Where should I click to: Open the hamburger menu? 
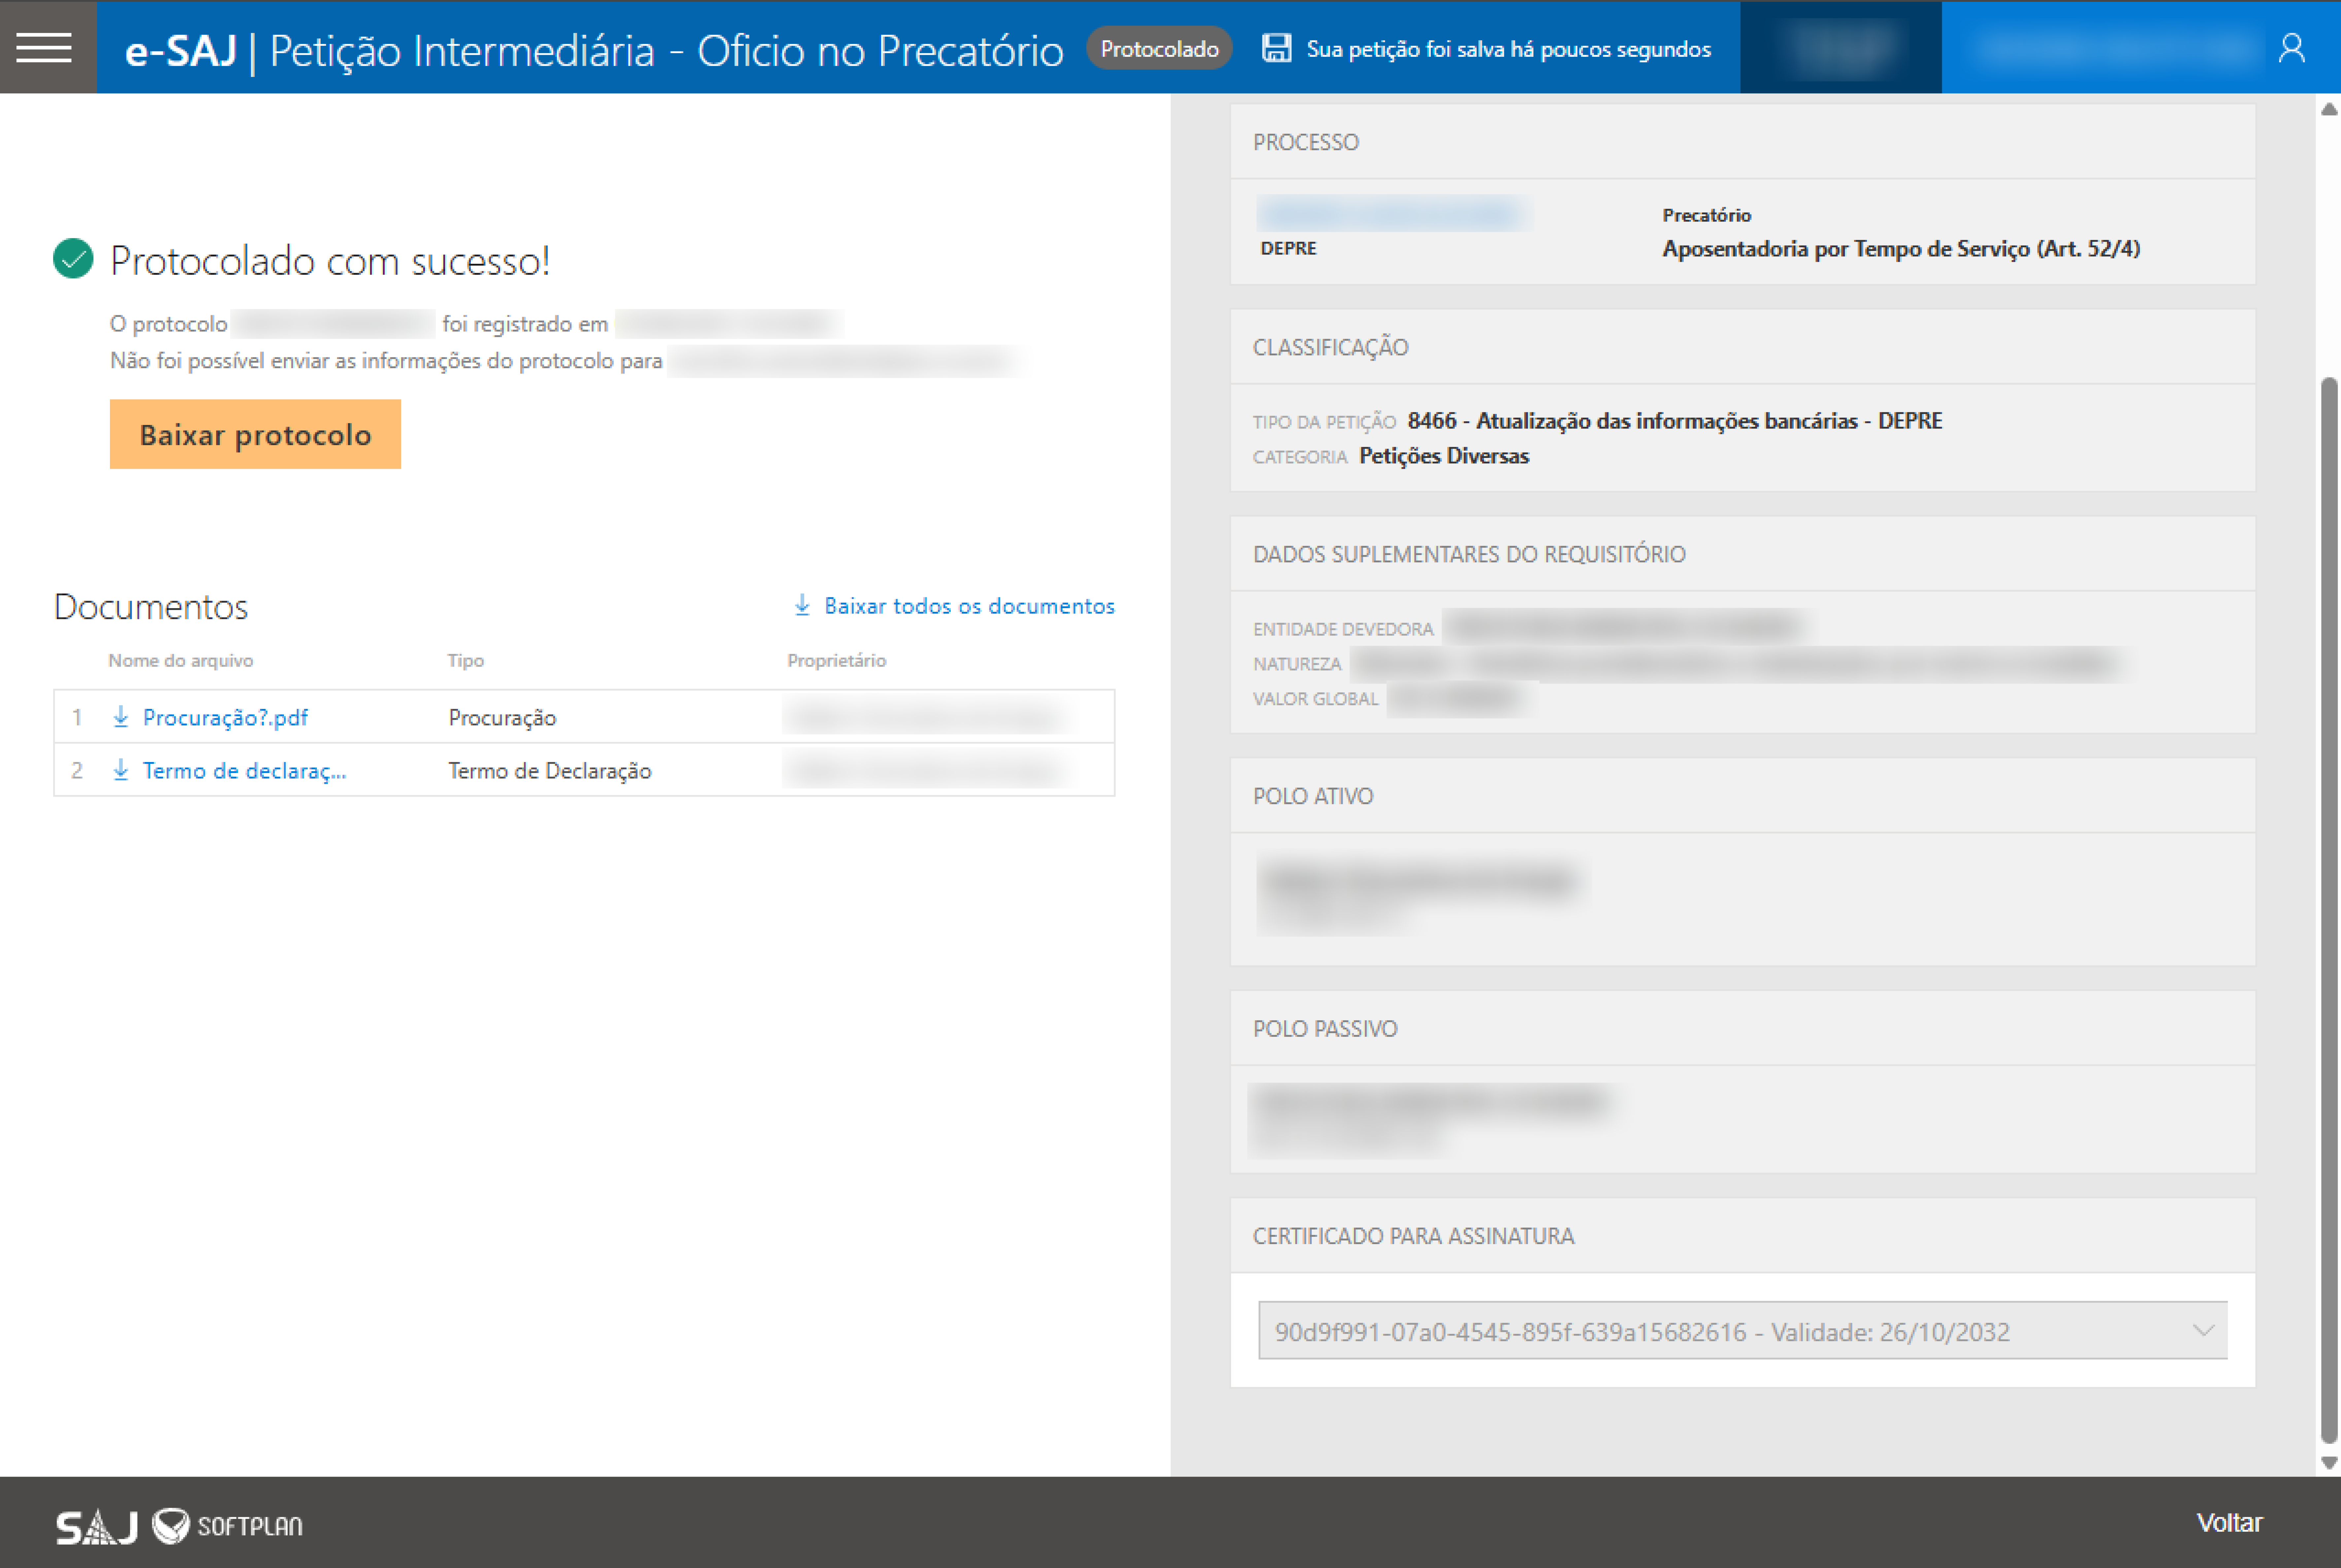[x=44, y=47]
